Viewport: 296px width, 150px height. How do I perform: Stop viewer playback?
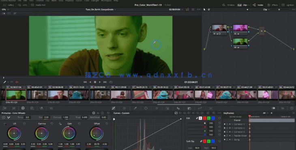[x=95, y=82]
